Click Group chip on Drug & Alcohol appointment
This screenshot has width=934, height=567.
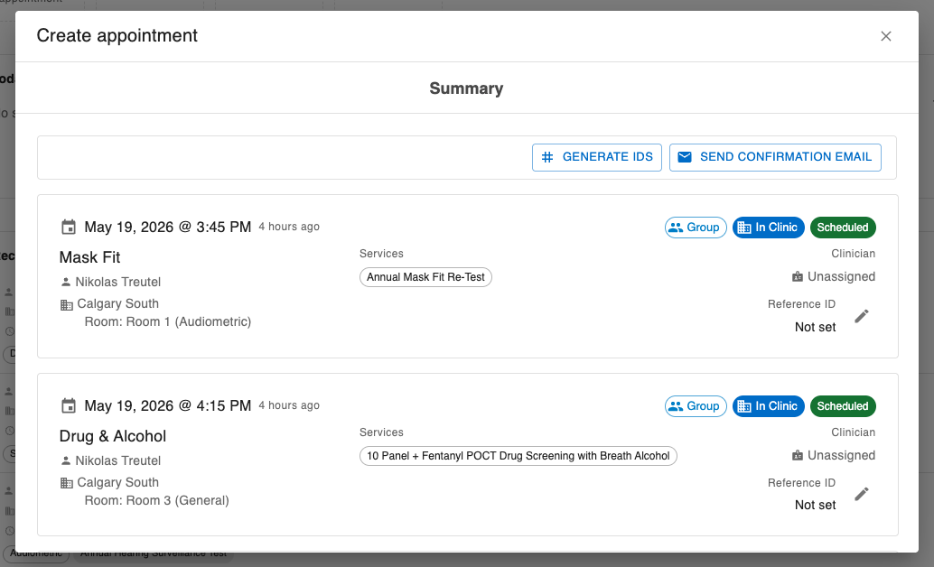[x=696, y=406]
